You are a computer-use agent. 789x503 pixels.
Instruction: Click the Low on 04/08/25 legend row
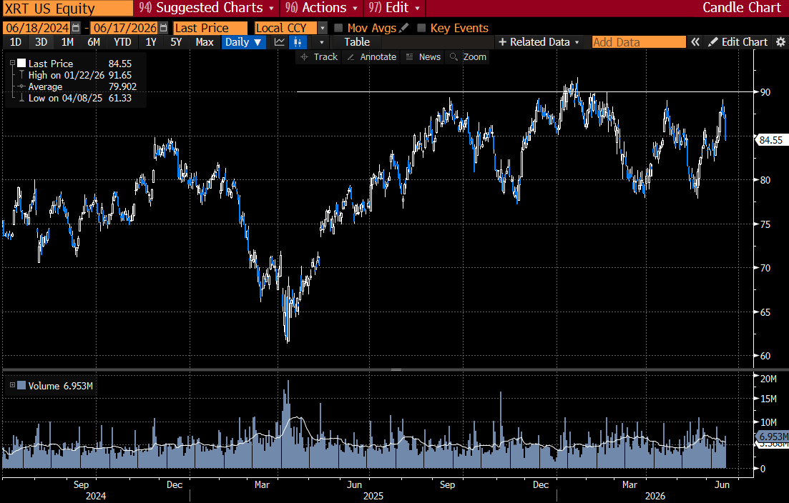(x=76, y=98)
